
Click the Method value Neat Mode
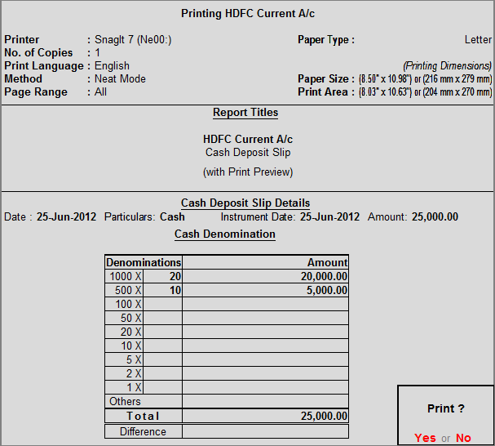120,78
